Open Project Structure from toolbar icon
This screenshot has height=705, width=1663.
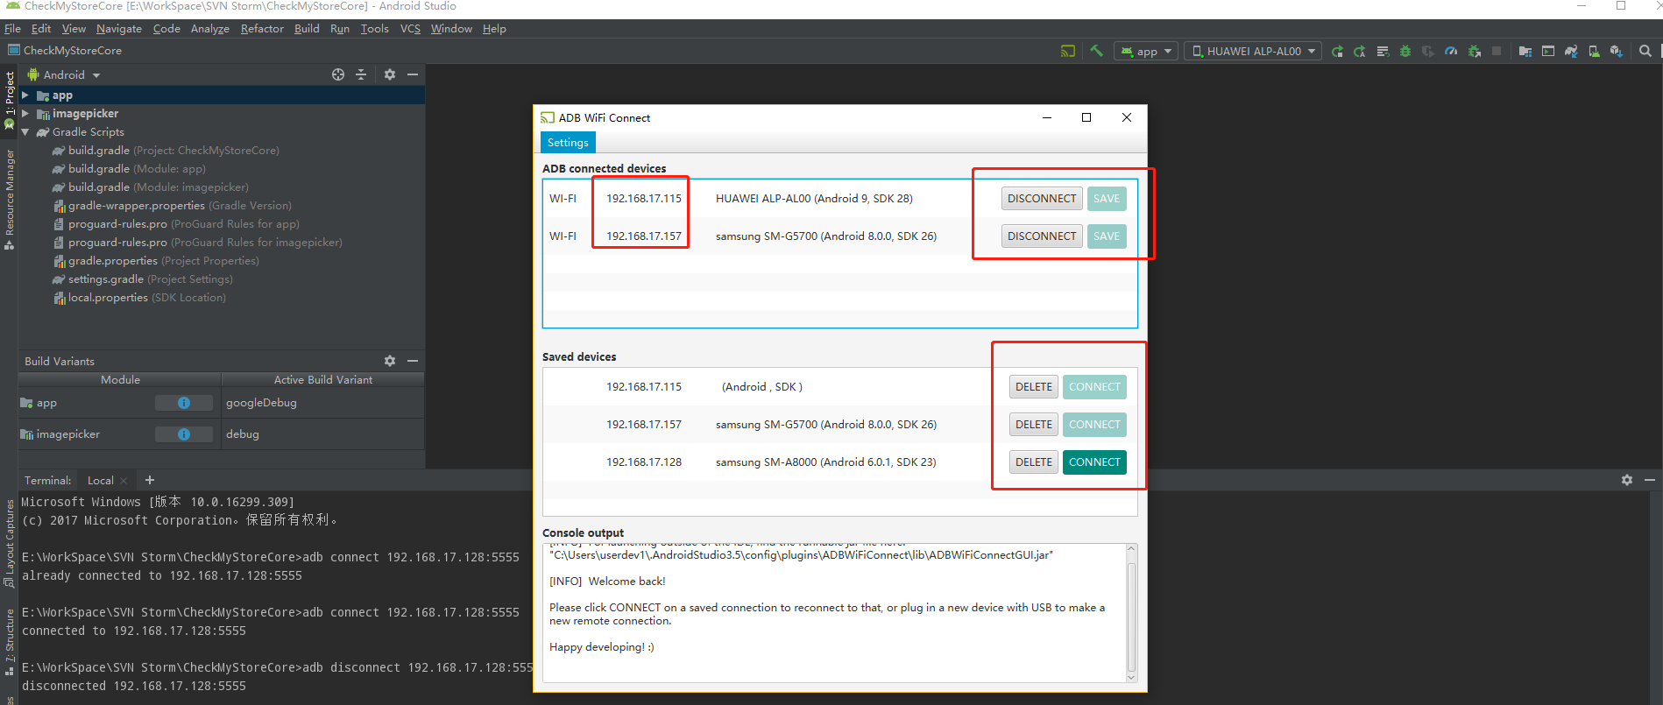click(x=1525, y=52)
